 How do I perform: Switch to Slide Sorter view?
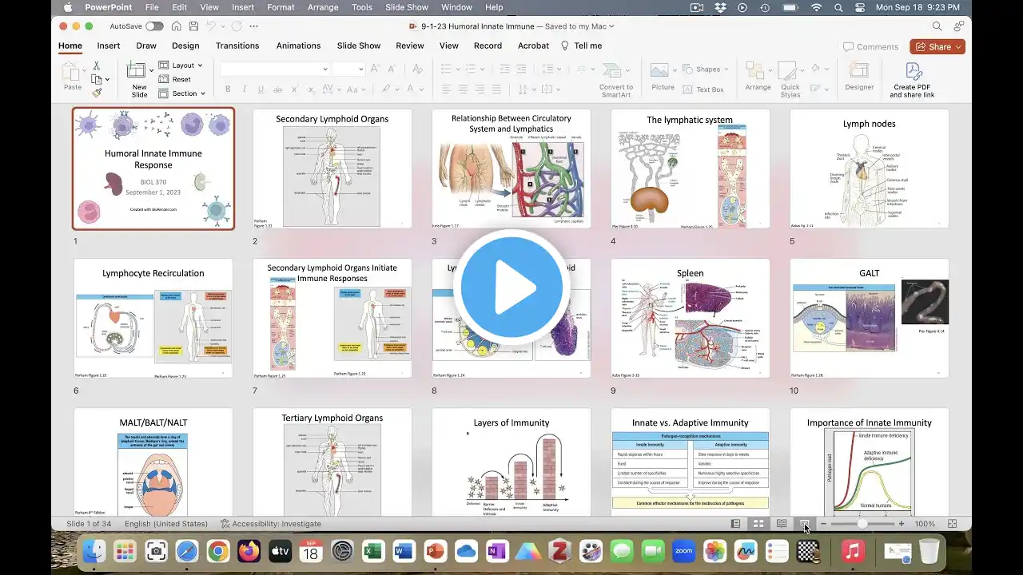click(x=758, y=524)
